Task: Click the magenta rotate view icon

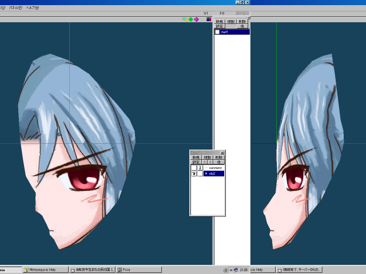Action: point(197,19)
